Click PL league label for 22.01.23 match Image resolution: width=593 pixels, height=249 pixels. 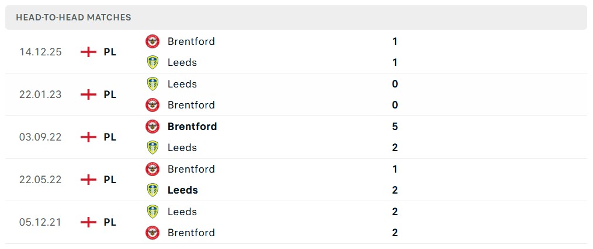(110, 94)
